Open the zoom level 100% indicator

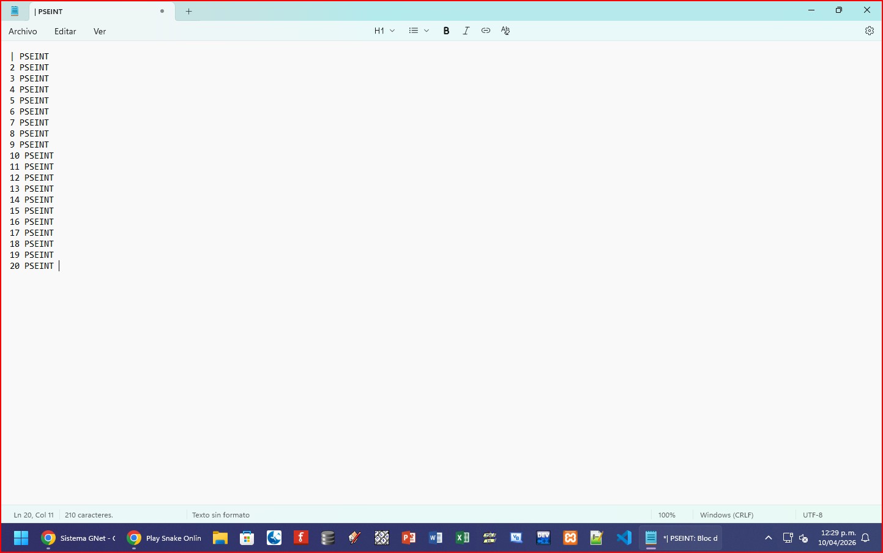pos(666,515)
